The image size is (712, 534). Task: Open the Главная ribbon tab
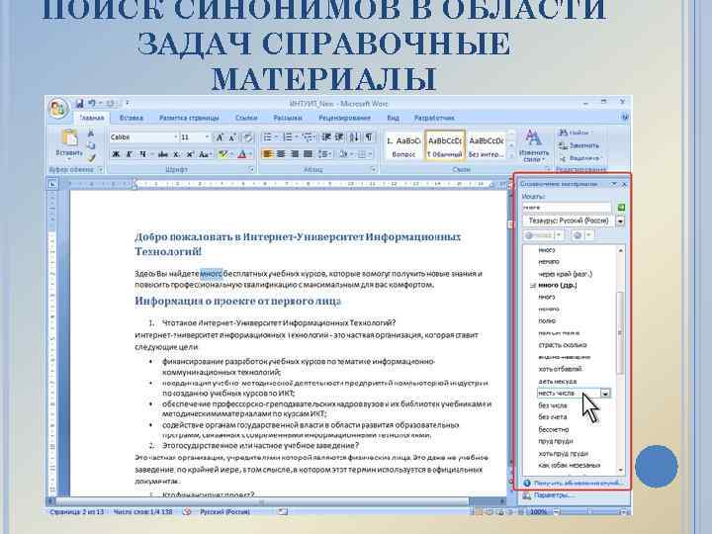pos(92,118)
